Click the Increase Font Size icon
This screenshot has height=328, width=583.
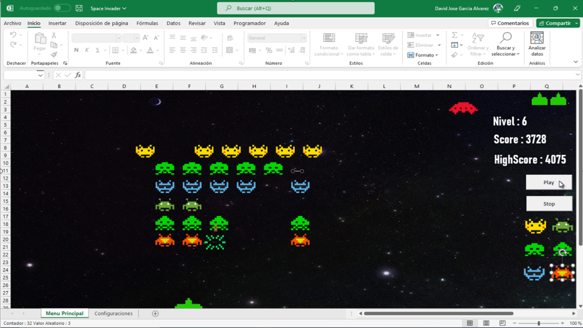pos(146,37)
